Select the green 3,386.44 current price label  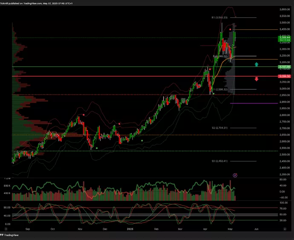point(284,38)
